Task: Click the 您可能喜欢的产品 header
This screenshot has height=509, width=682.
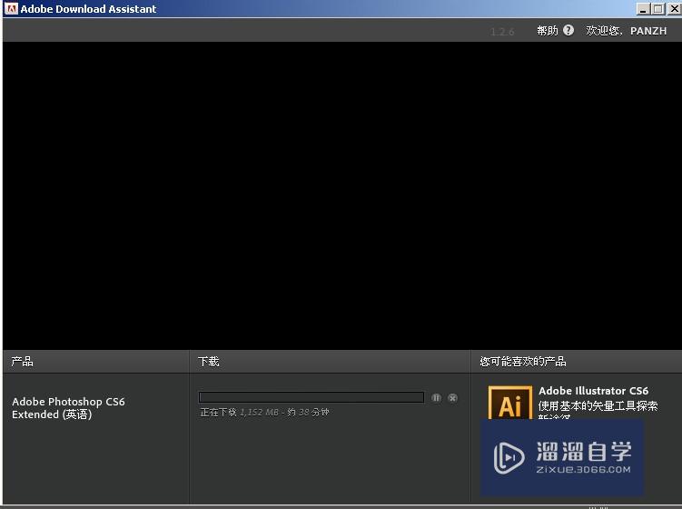Action: tap(523, 362)
